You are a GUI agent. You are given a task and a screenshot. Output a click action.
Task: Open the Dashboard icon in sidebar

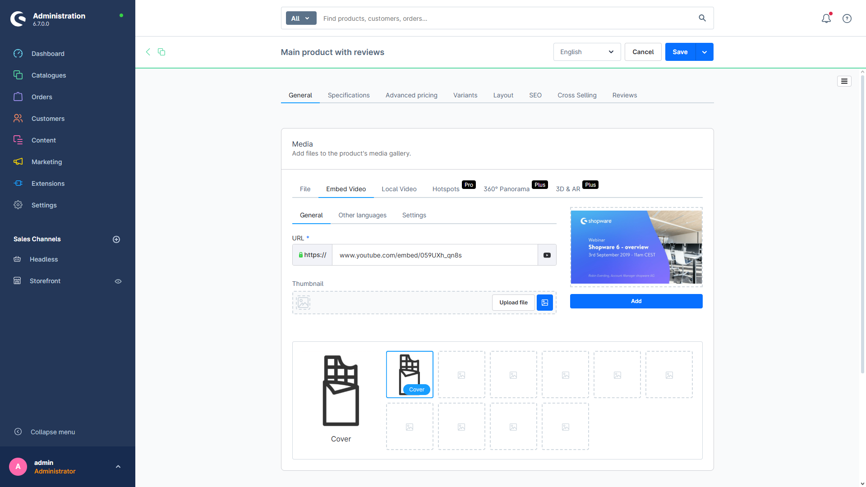18,54
